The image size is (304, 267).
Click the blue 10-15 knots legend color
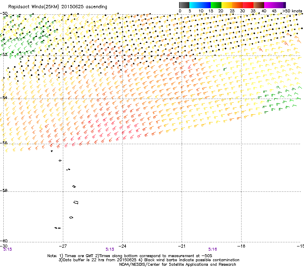click(x=205, y=5)
